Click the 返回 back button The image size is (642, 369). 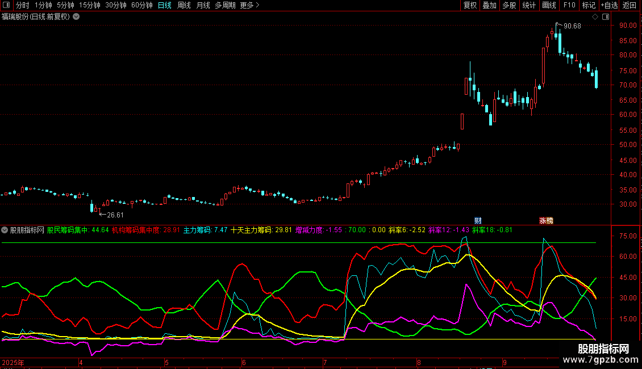click(x=630, y=6)
